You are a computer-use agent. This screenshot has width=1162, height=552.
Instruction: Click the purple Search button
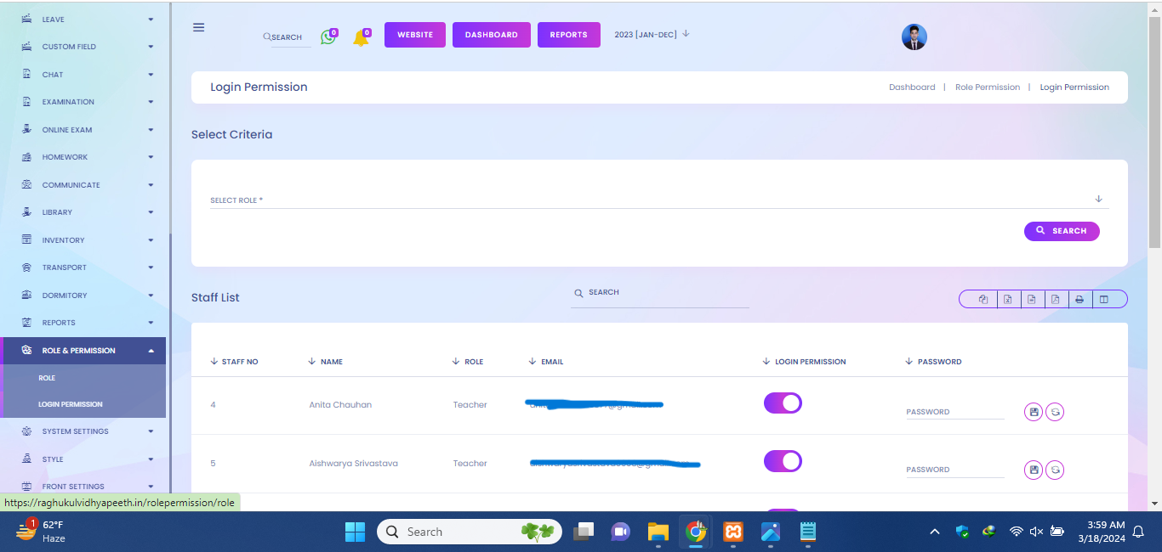click(x=1061, y=231)
